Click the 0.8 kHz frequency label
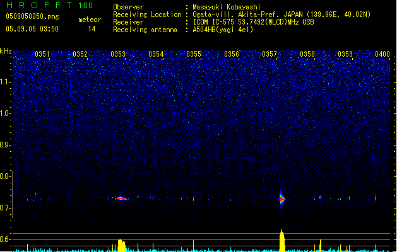The height and width of the screenshot is (252, 397). [x=6, y=176]
